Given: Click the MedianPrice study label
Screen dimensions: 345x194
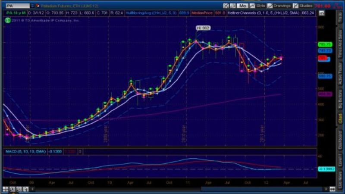Looking at the screenshot, I should coord(202,13).
